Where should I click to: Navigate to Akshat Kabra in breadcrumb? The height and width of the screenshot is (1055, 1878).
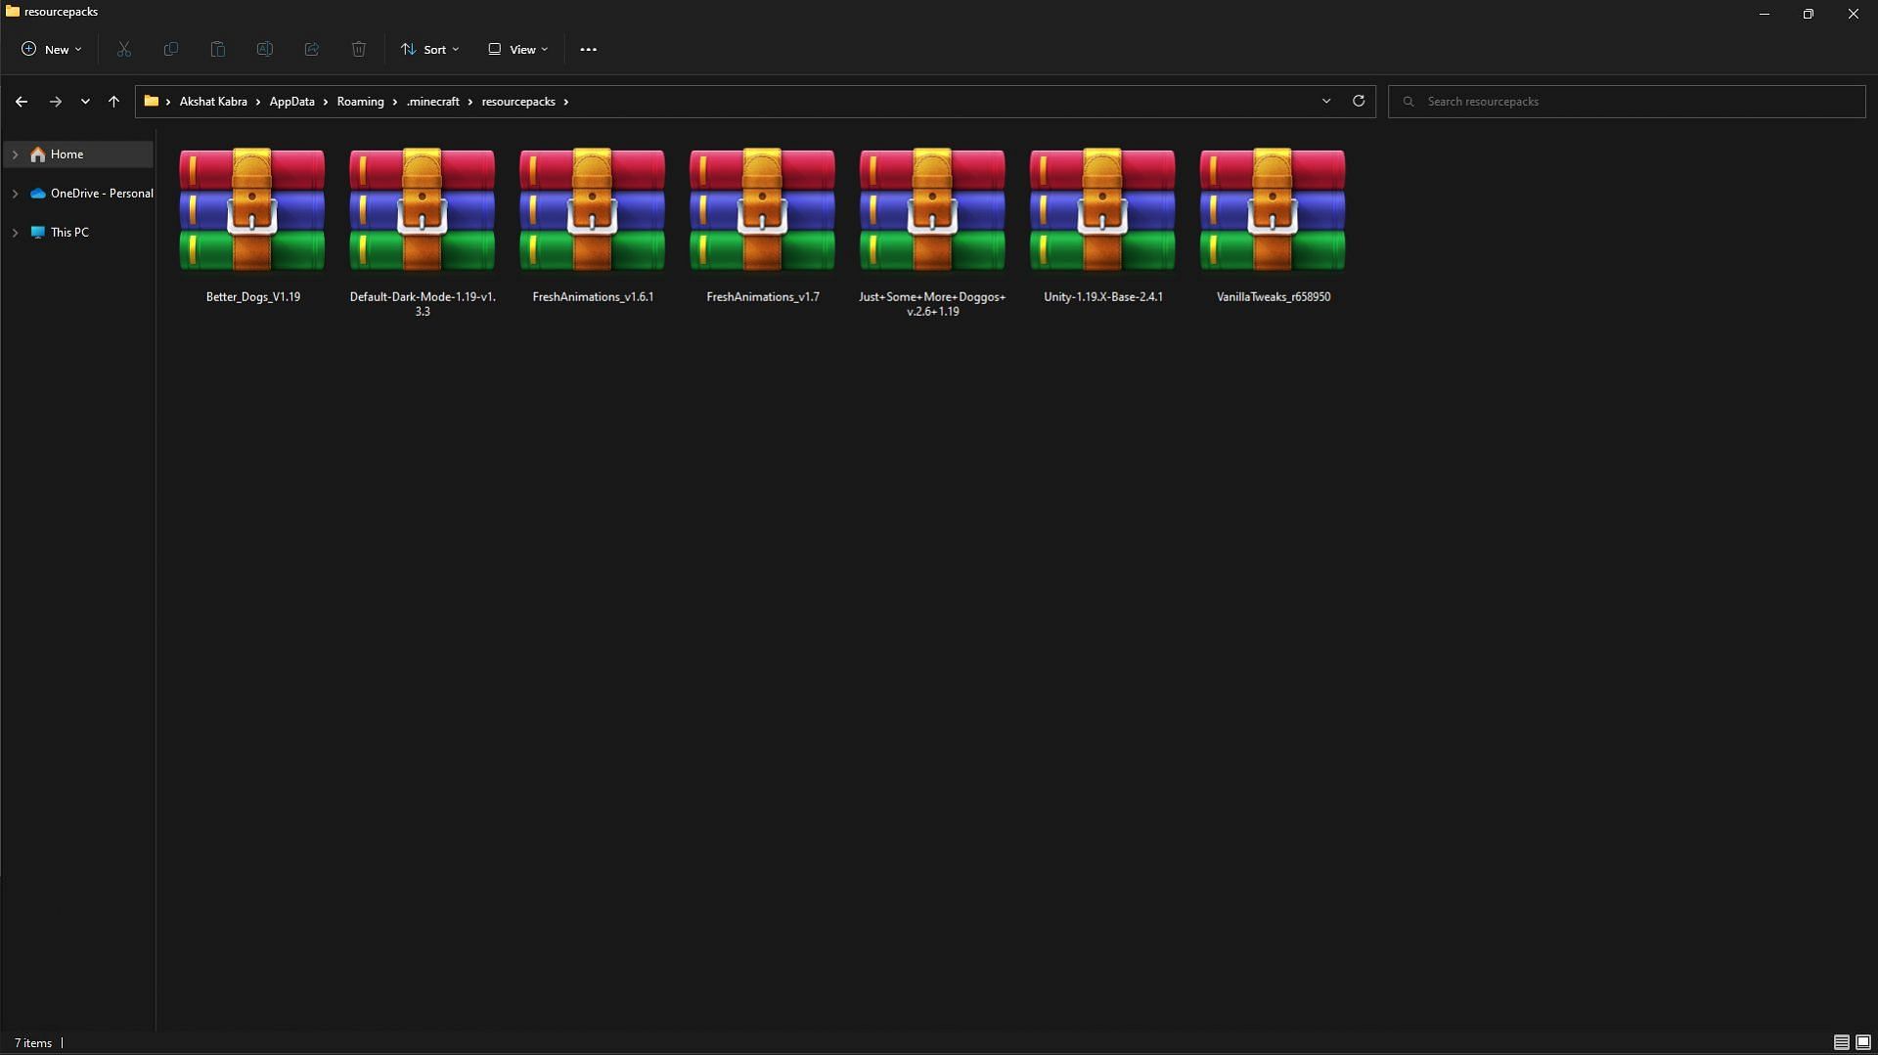(213, 102)
